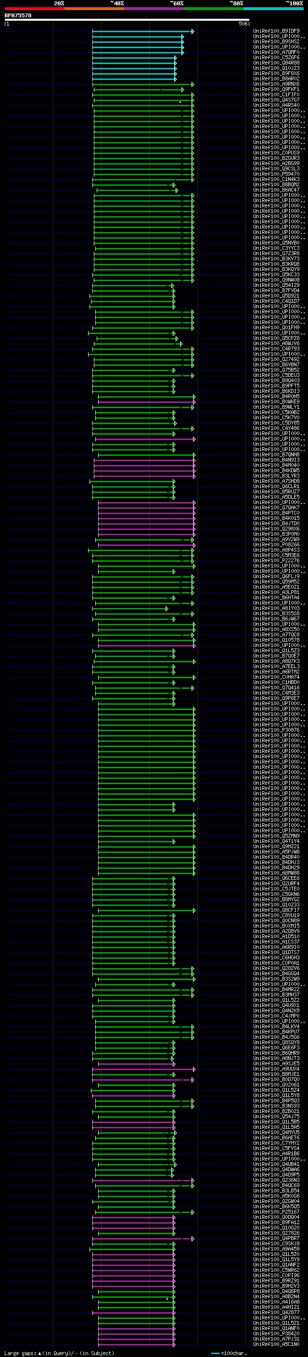Select hit UniRef100_B4MR22
308x1357 pixels.
click(x=276, y=989)
